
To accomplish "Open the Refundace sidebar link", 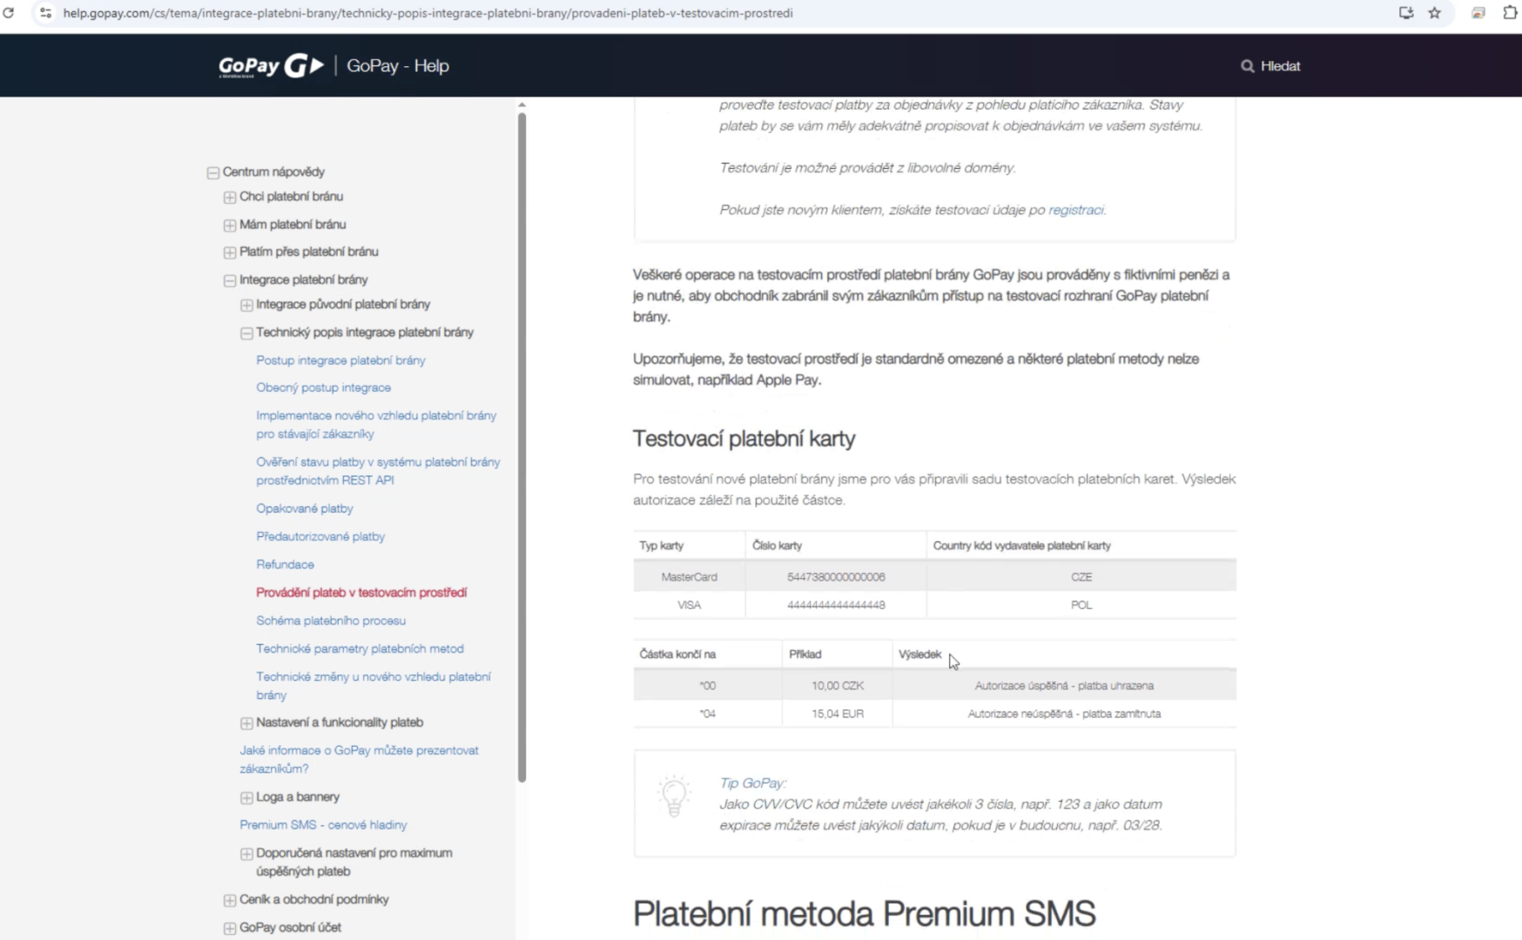I will point(285,564).
